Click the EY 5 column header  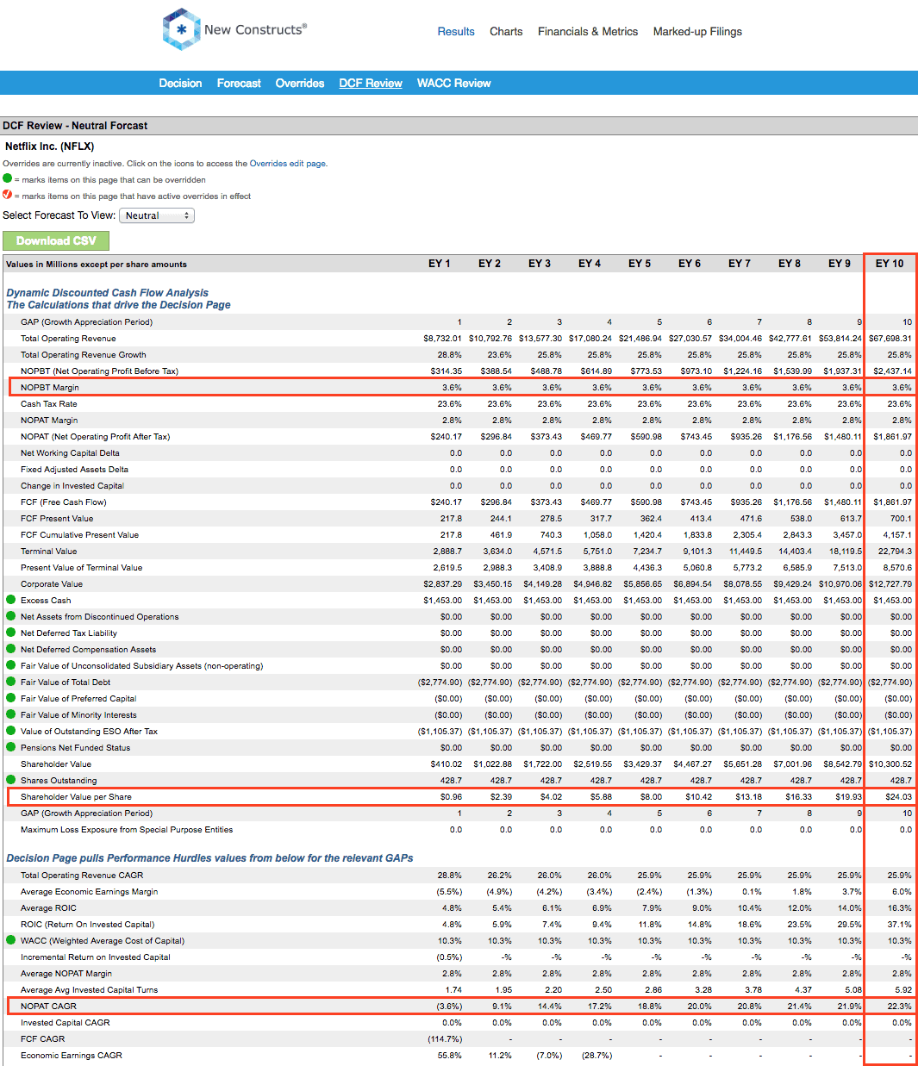point(640,264)
